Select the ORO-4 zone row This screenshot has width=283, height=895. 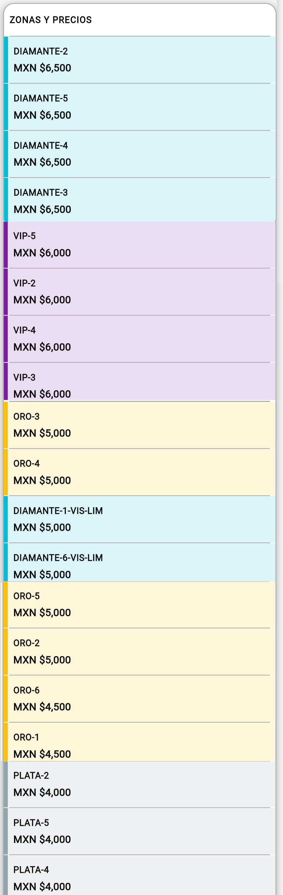point(140,472)
